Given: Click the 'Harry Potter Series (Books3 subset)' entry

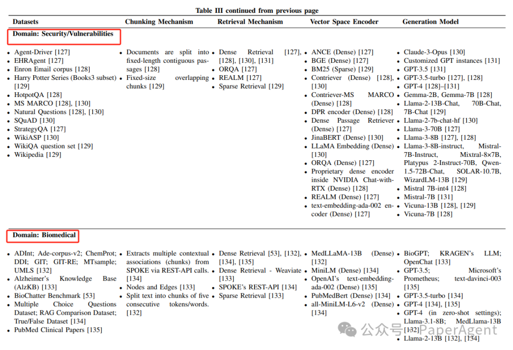Looking at the screenshot, I should 65,78.
